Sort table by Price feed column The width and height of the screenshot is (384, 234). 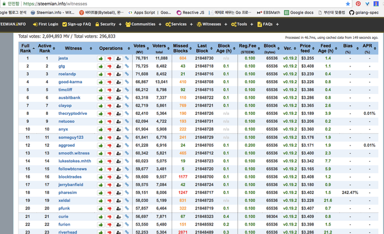click(x=307, y=48)
